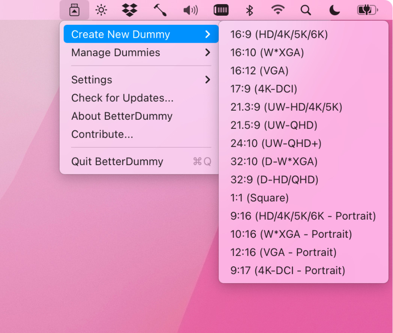
Task: Open the Create New Dummy submenu
Action: coord(141,34)
